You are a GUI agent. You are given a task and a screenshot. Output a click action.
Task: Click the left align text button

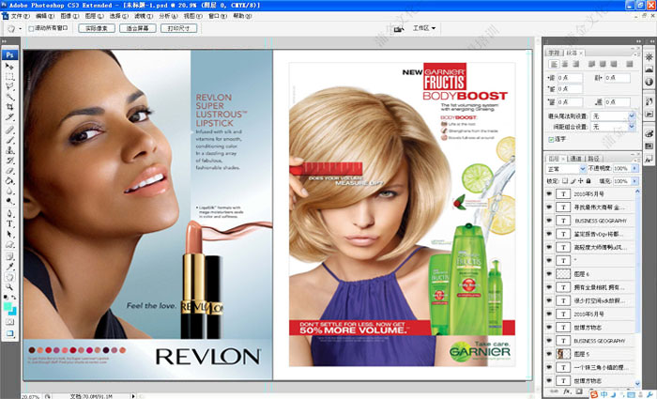click(554, 64)
